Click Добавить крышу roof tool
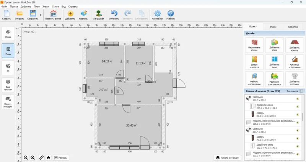This screenshot has height=162, width=306. 295,45
